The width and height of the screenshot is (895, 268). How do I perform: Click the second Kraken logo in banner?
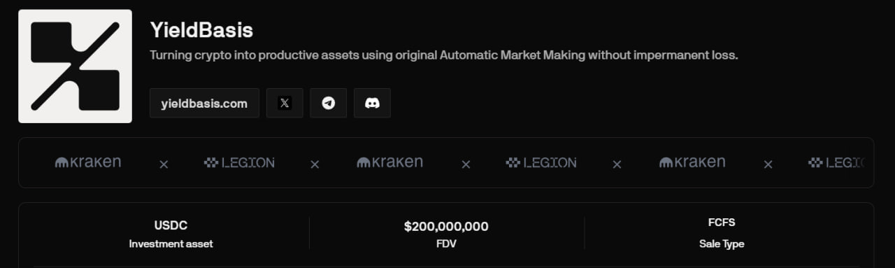[x=390, y=162]
